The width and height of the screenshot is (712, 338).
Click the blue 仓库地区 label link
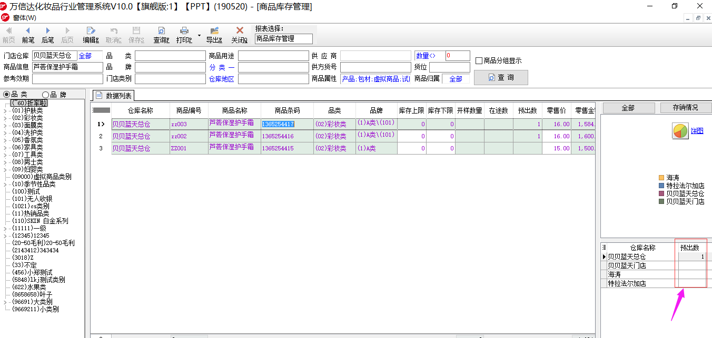click(222, 79)
